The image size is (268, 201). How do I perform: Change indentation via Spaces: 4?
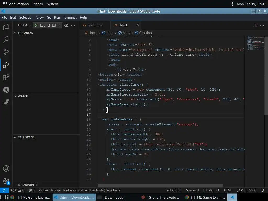click(x=193, y=190)
